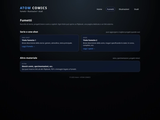Image resolution: width=160 pixels, height=120 pixels.
Task: Click the description starting 'Raccolta di storie'
Action: click(67, 24)
